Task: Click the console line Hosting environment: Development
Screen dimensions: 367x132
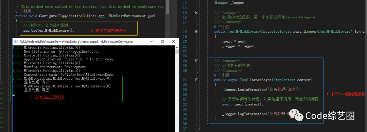Action: (55, 67)
